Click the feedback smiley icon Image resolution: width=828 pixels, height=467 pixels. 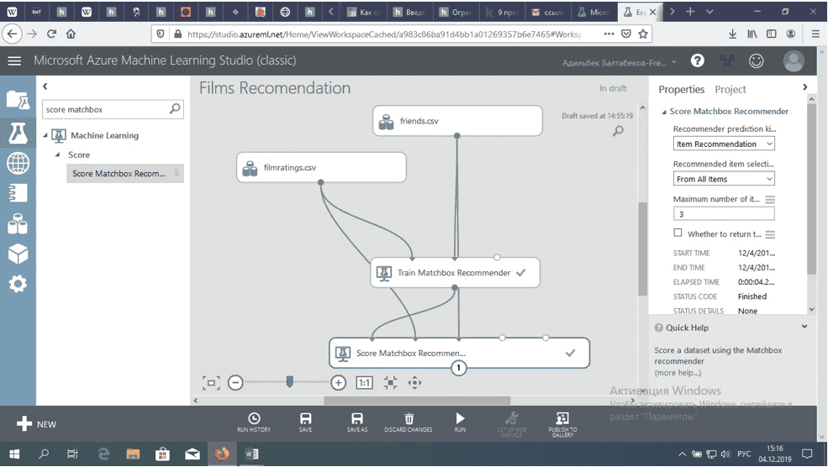757,60
